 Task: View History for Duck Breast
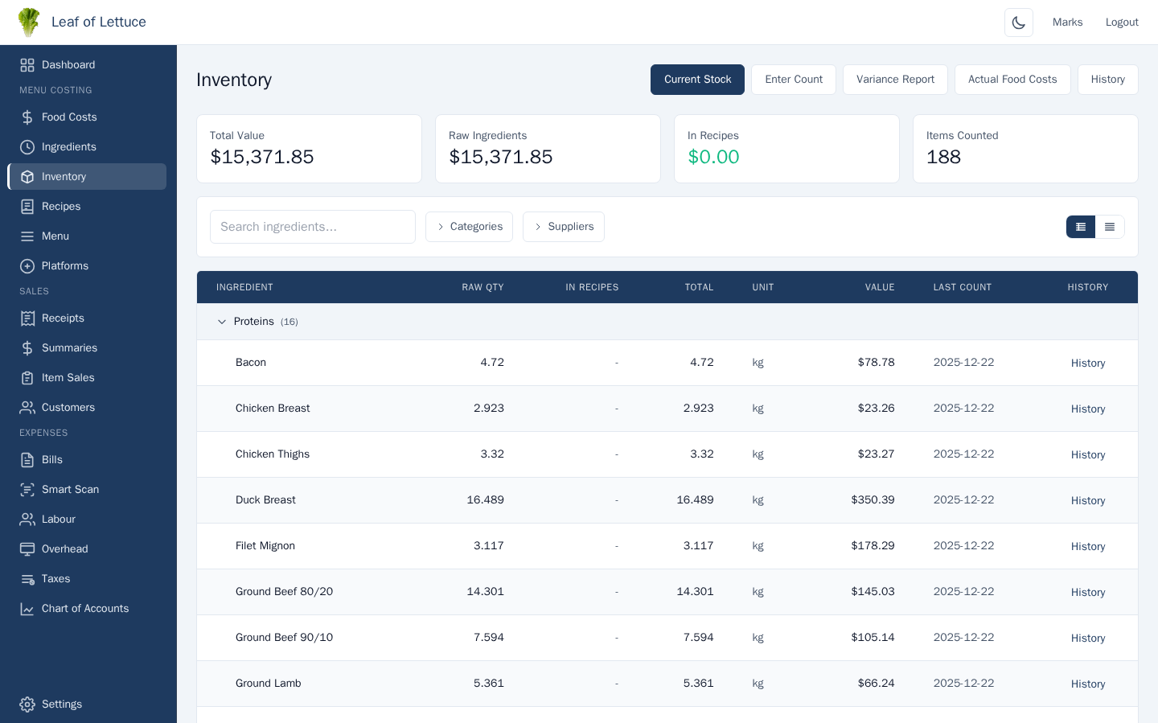(x=1087, y=500)
